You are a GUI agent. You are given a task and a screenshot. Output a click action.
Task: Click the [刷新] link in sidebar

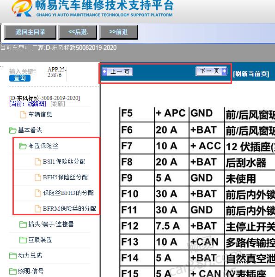(58, 104)
